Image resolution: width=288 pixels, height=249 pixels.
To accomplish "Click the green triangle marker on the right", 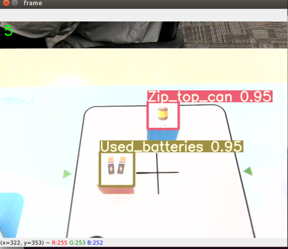I will 248,171.
